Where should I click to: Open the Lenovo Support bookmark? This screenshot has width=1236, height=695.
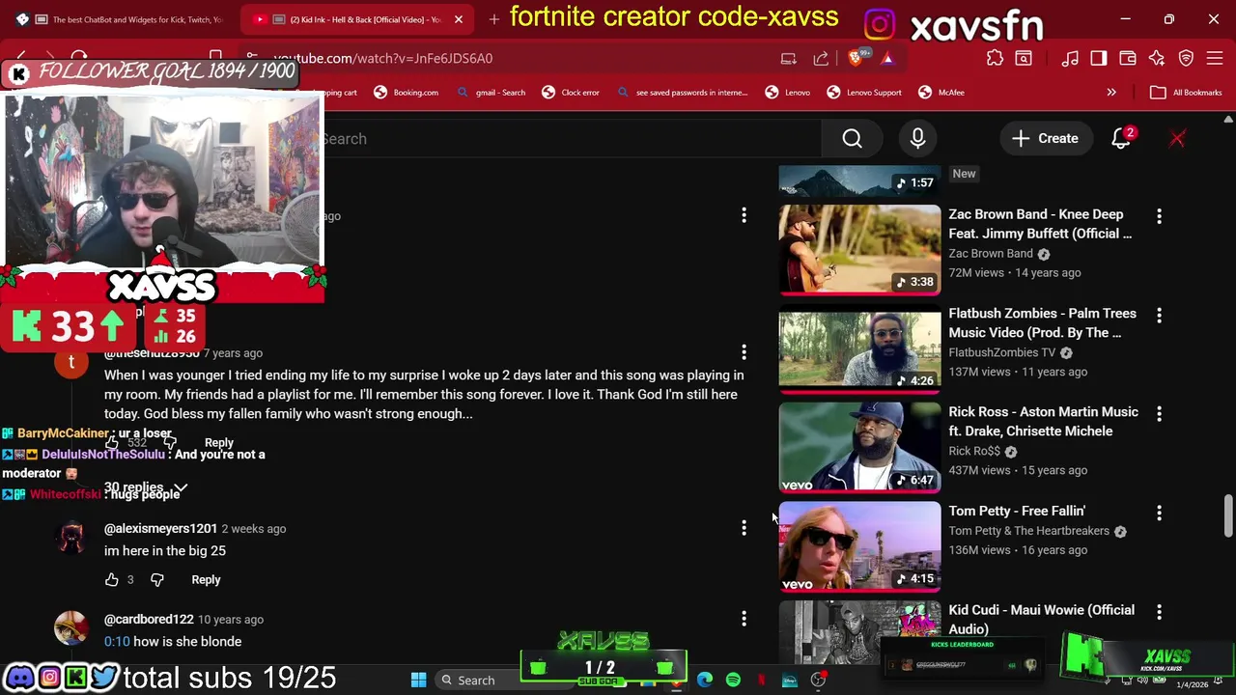[x=864, y=93]
